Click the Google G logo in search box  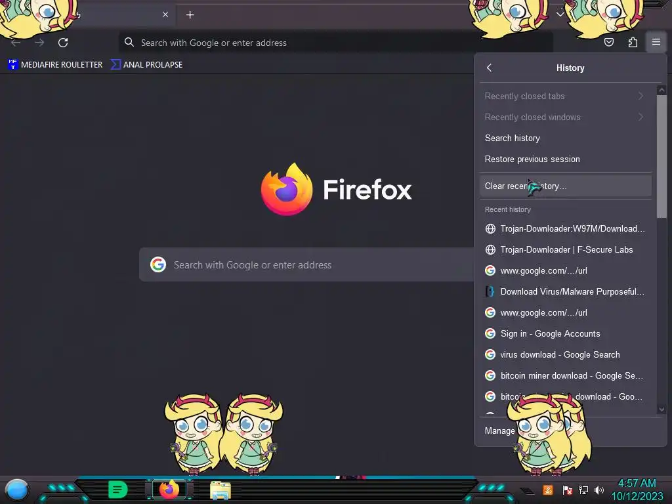coord(158,264)
